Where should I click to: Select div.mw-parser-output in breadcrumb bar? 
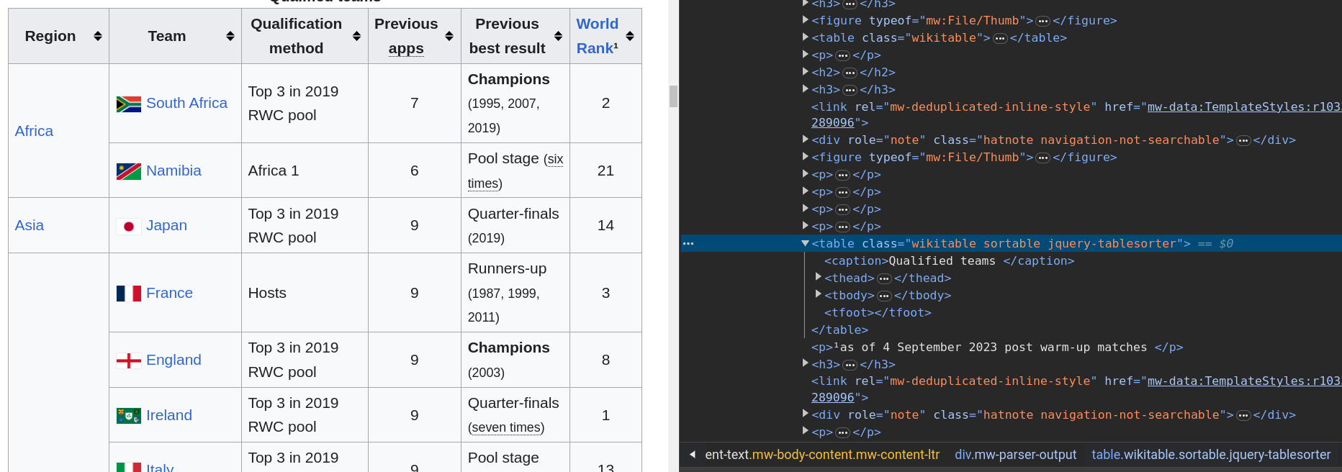point(1015,455)
